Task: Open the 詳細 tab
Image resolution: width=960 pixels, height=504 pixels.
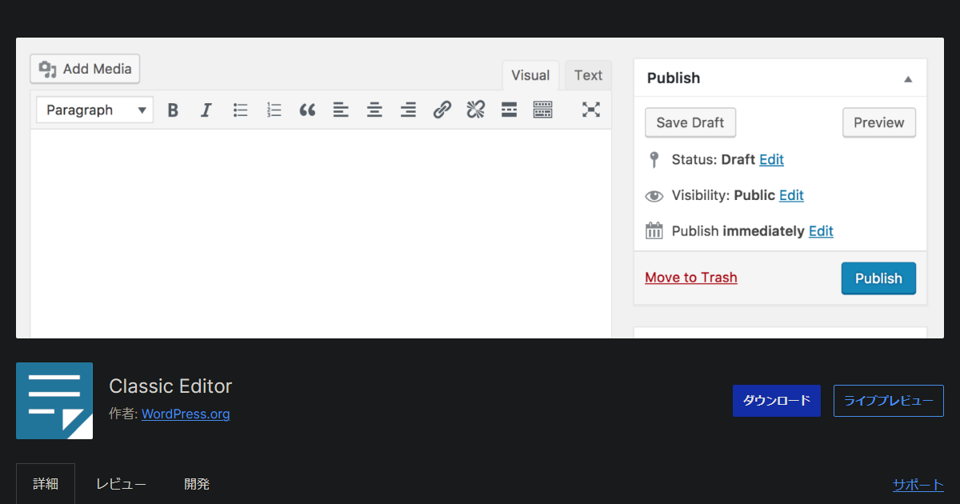Action: coord(46,484)
